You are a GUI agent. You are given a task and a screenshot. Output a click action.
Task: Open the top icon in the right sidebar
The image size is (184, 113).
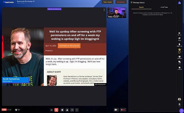(x=179, y=34)
